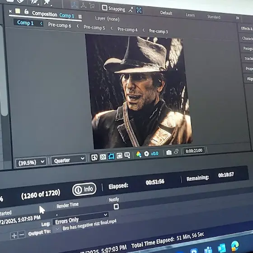
Task: Click Elapsed time 00:51:56
Action: [x=155, y=182]
